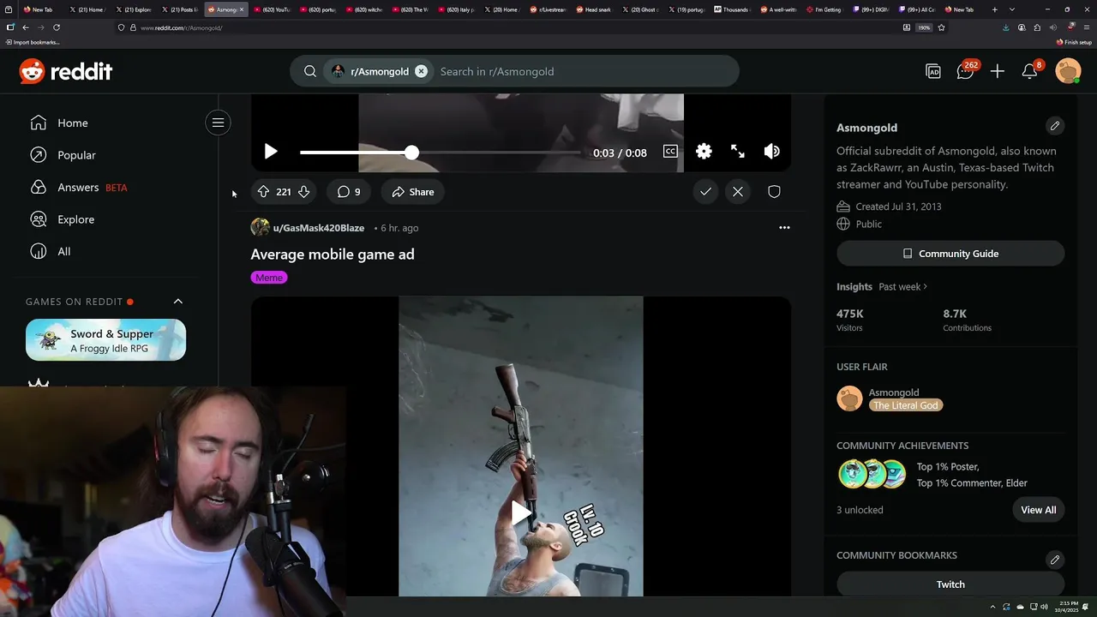Click the search magnifier icon
Screen dimensions: 1097x617
(x=310, y=71)
